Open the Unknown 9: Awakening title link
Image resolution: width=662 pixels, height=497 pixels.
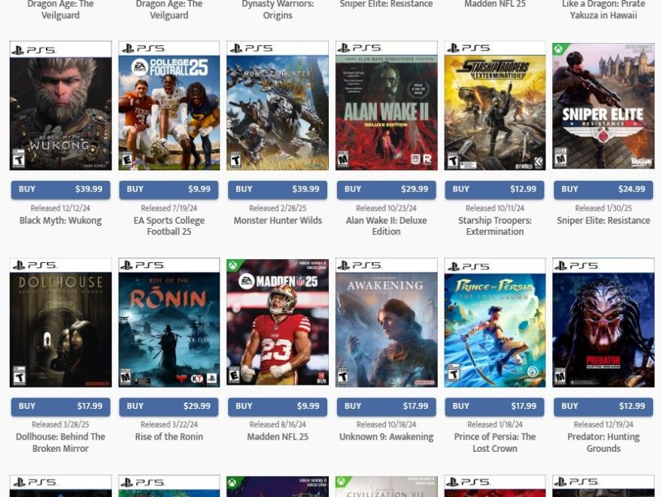[387, 437]
